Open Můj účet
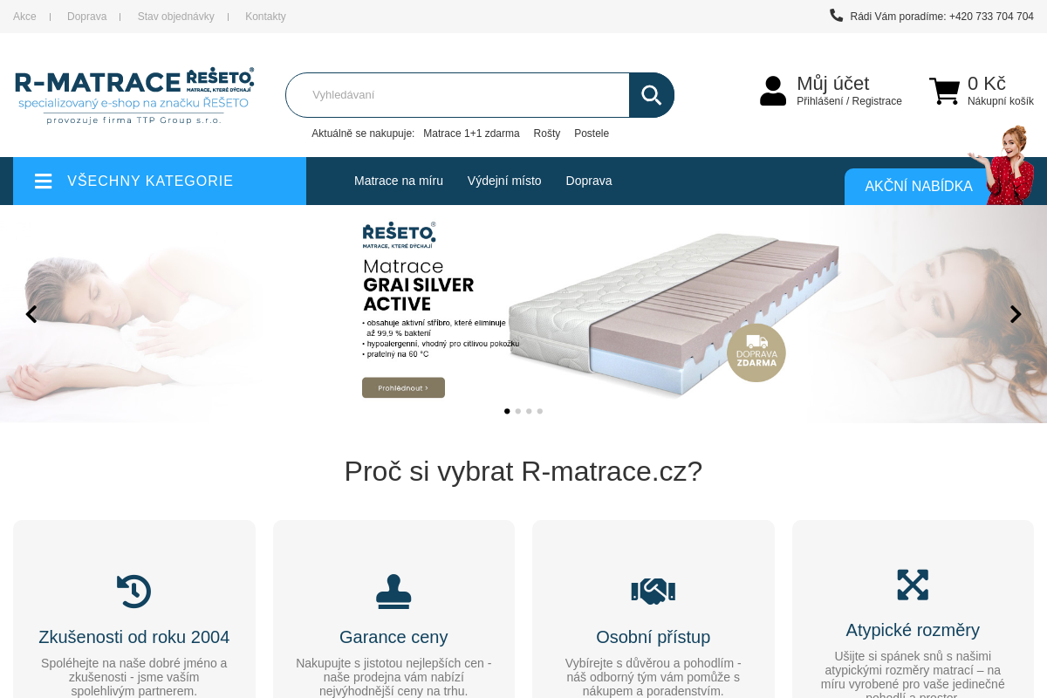Image resolution: width=1047 pixels, height=698 pixels. pyautogui.click(x=833, y=84)
